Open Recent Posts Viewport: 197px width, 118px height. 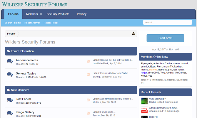(x=51, y=23)
